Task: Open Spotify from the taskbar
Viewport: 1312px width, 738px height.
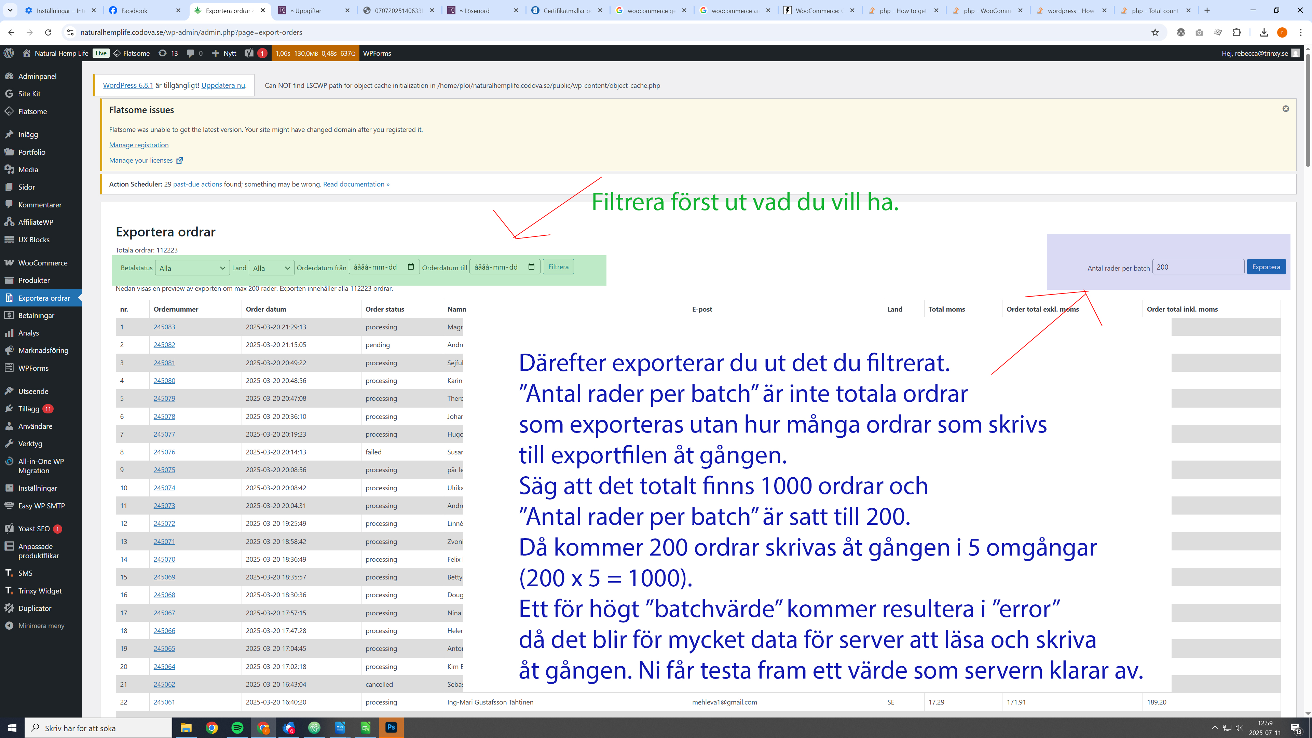Action: tap(237, 728)
